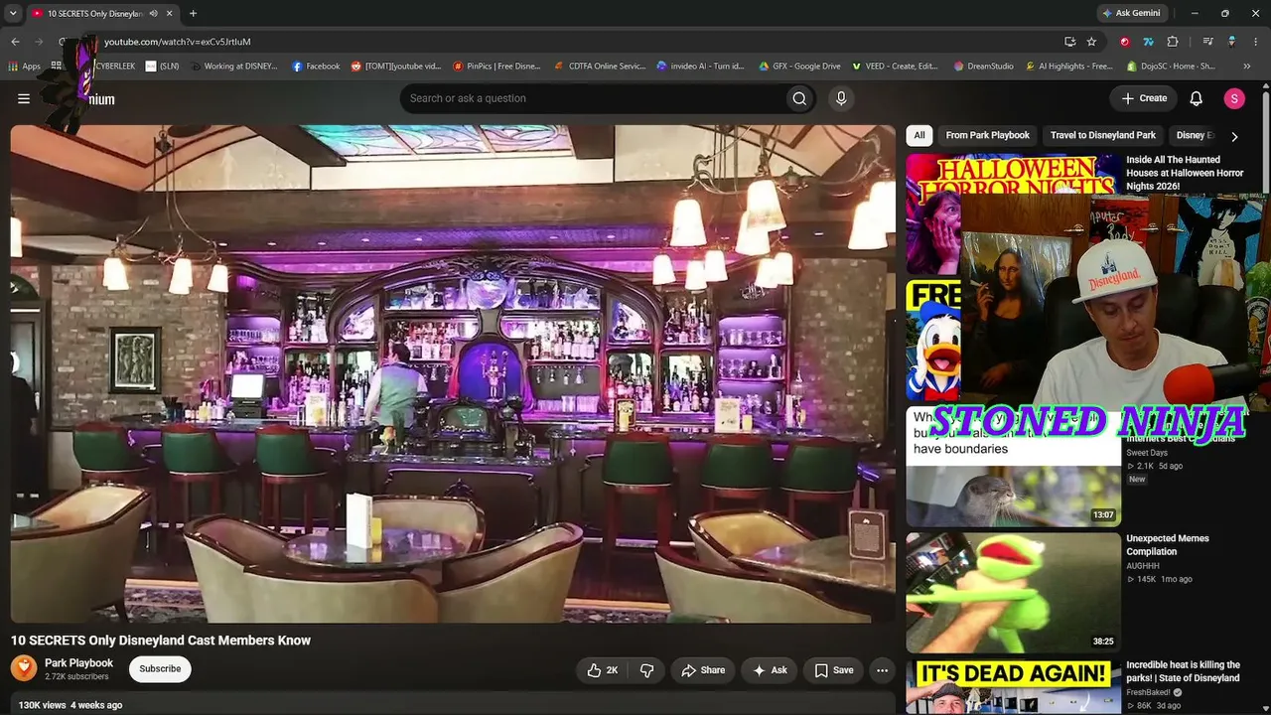Open the YouTube guide hamburger menu

click(x=24, y=98)
